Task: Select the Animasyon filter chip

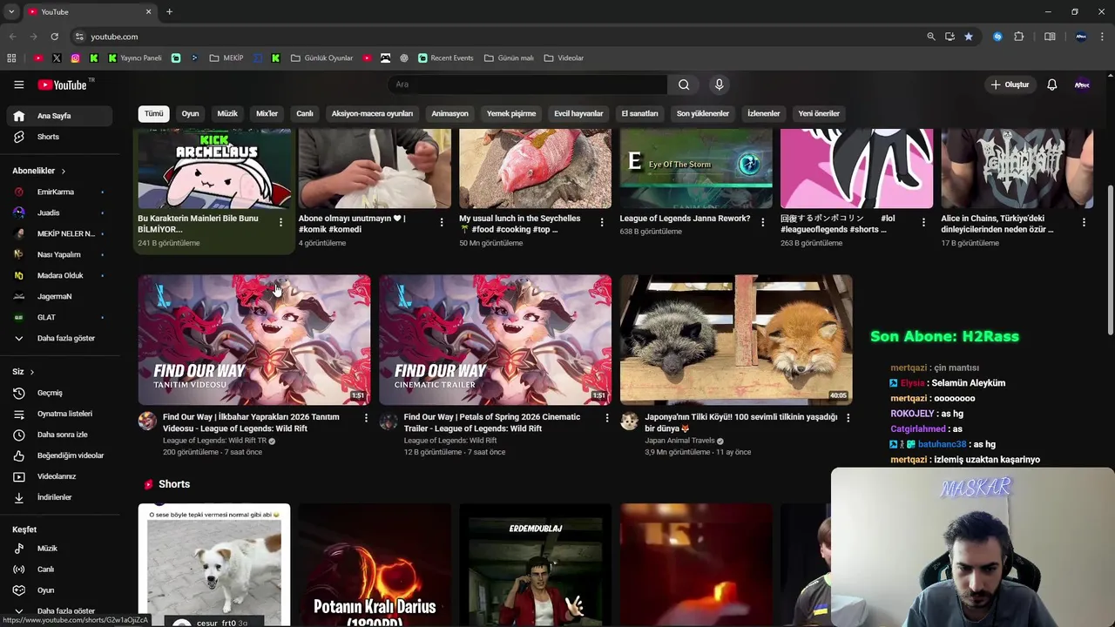Action: pos(449,113)
